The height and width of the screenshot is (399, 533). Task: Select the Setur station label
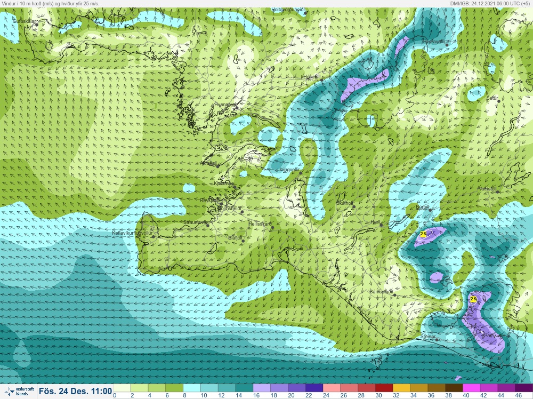pos(492,98)
